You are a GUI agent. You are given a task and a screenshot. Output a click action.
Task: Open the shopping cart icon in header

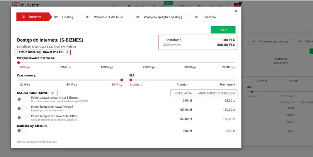pyautogui.click(x=237, y=5)
